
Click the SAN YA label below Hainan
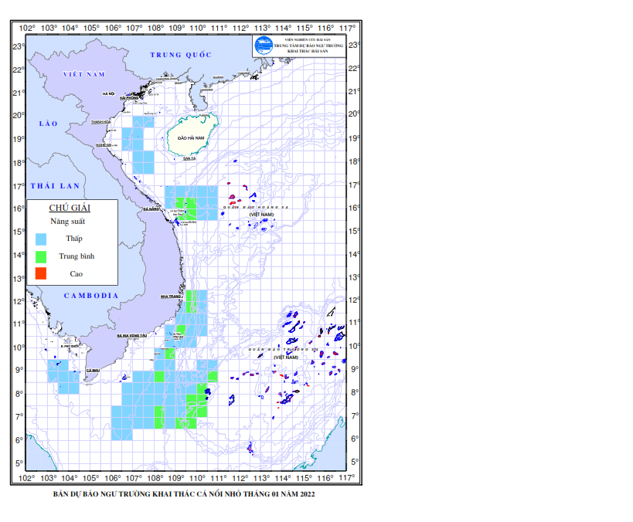(189, 158)
